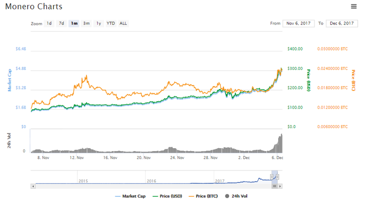Open the chart hamburger export menu
The width and height of the screenshot is (368, 203).
[354, 6]
